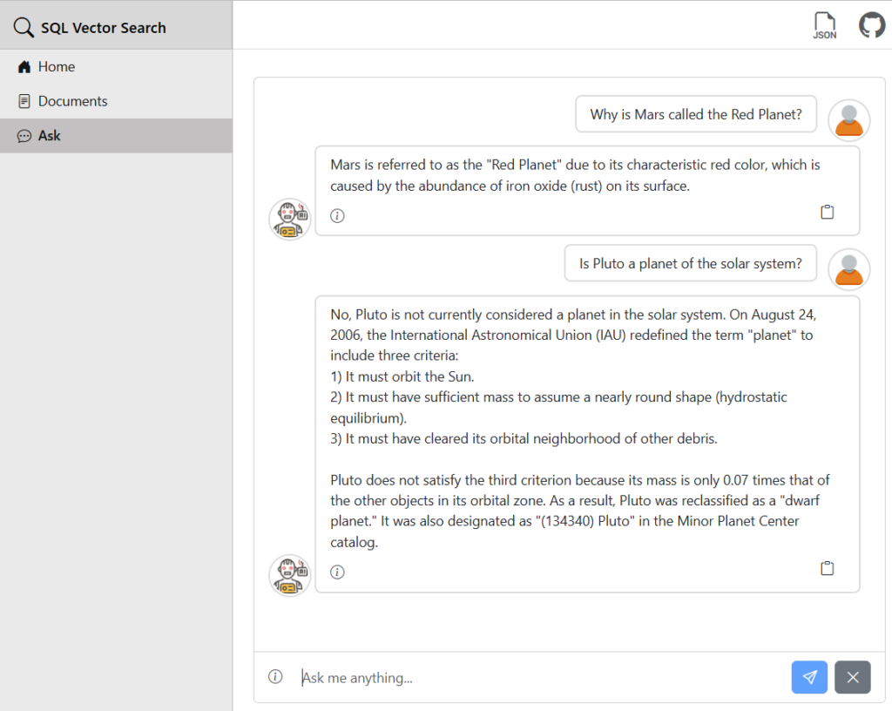The height and width of the screenshot is (711, 892).
Task: Click the user avatar beside the Pluto question
Action: pos(848,269)
